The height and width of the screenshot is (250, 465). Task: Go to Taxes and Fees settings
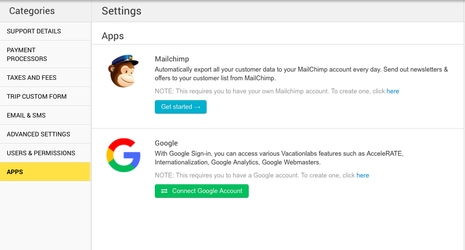31,78
